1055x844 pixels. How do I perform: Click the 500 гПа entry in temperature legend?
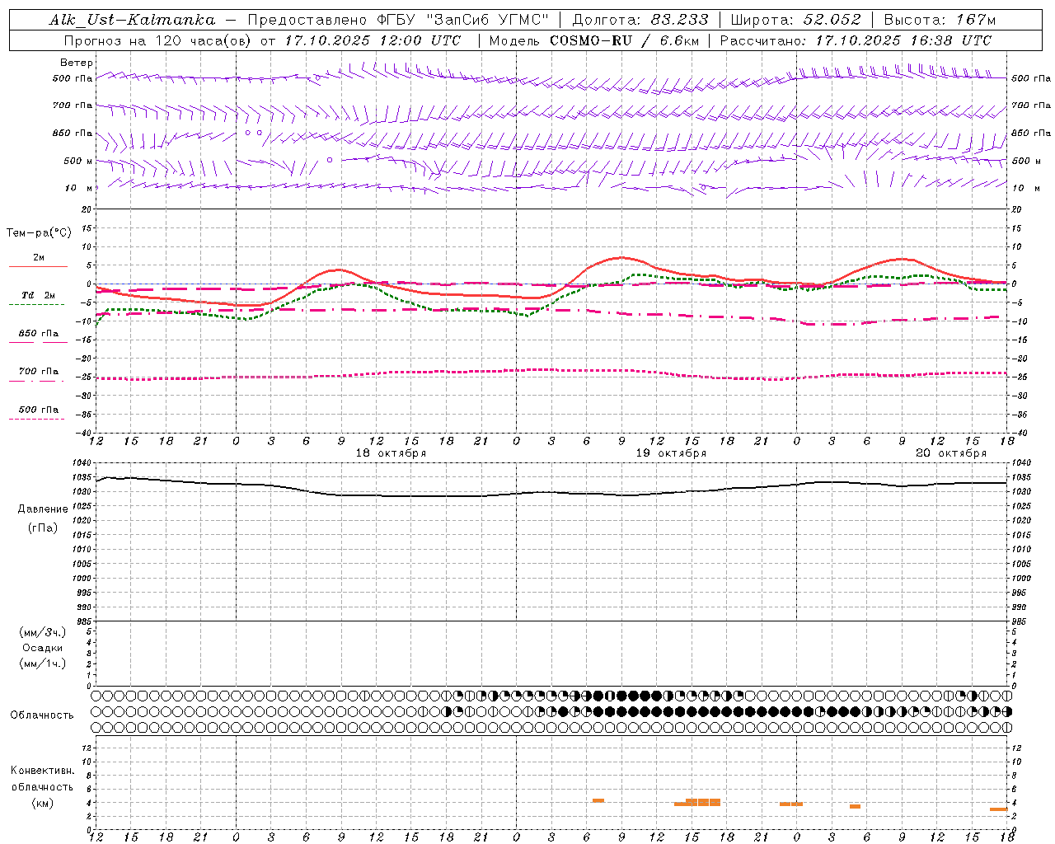coord(39,410)
